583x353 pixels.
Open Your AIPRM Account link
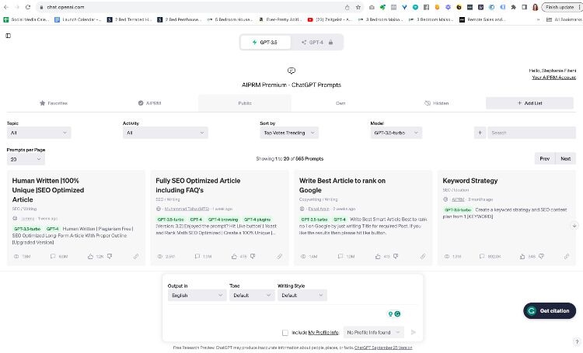point(553,78)
